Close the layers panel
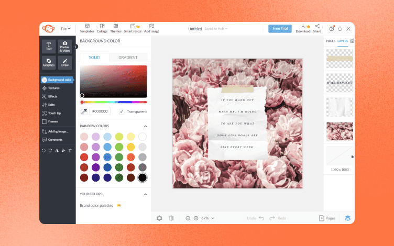 click(x=352, y=41)
